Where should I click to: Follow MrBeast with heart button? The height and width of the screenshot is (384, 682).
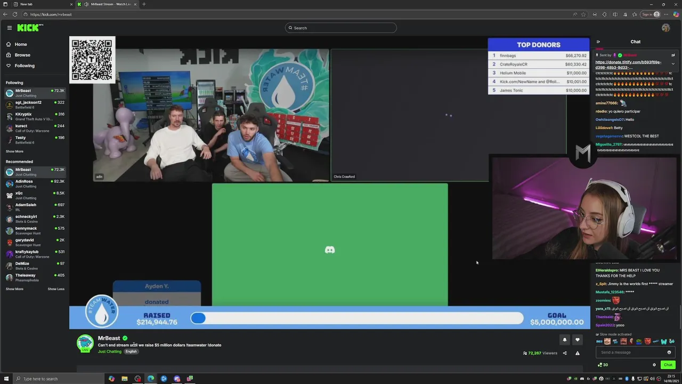tap(578, 340)
